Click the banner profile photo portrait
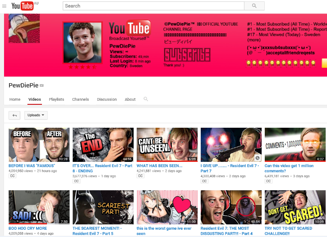Viewport: 327px width, 237px height. (83, 43)
